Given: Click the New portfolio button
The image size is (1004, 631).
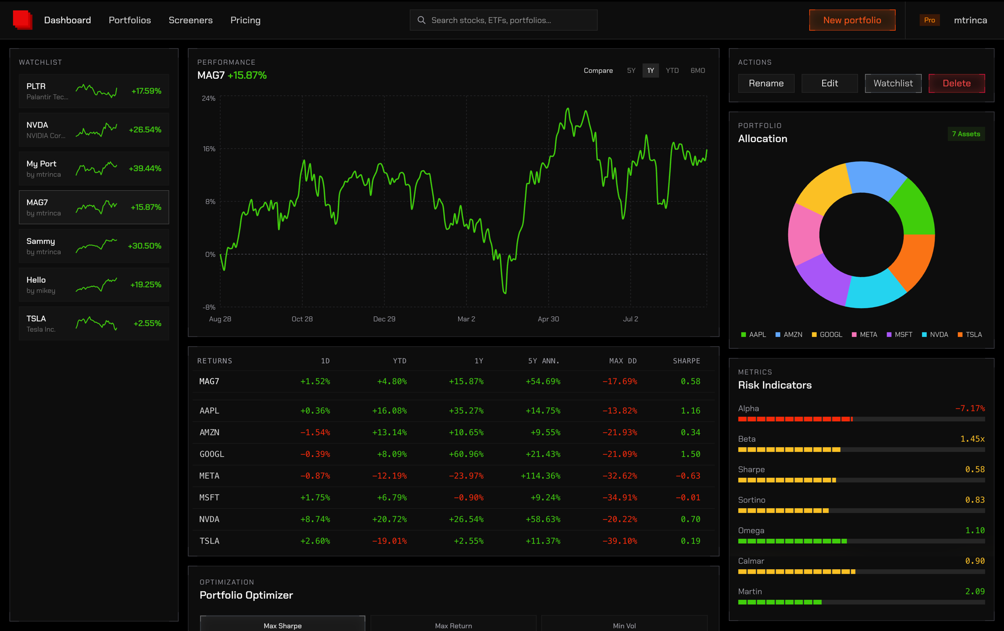Looking at the screenshot, I should click(852, 20).
